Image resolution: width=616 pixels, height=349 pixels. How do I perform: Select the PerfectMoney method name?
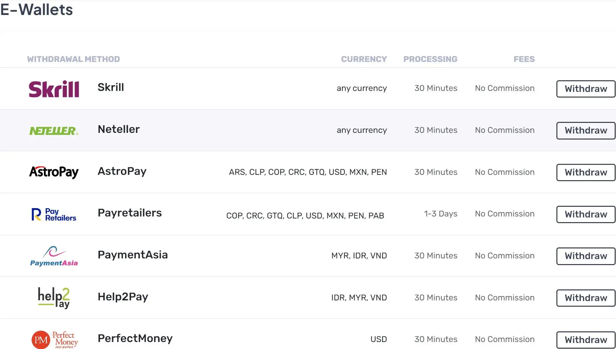tap(135, 338)
